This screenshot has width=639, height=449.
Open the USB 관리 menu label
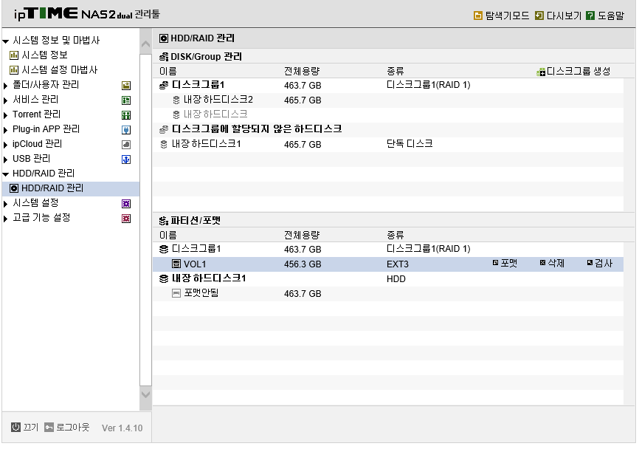(x=32, y=159)
